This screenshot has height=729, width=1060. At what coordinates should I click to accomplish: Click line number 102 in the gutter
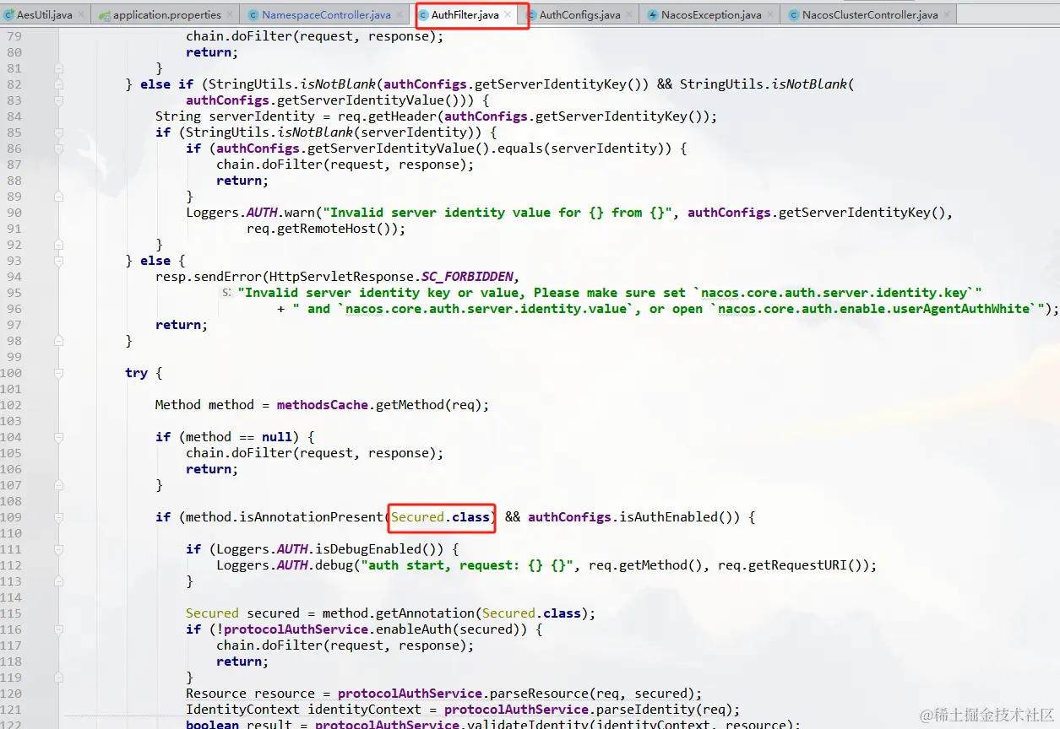[11, 405]
